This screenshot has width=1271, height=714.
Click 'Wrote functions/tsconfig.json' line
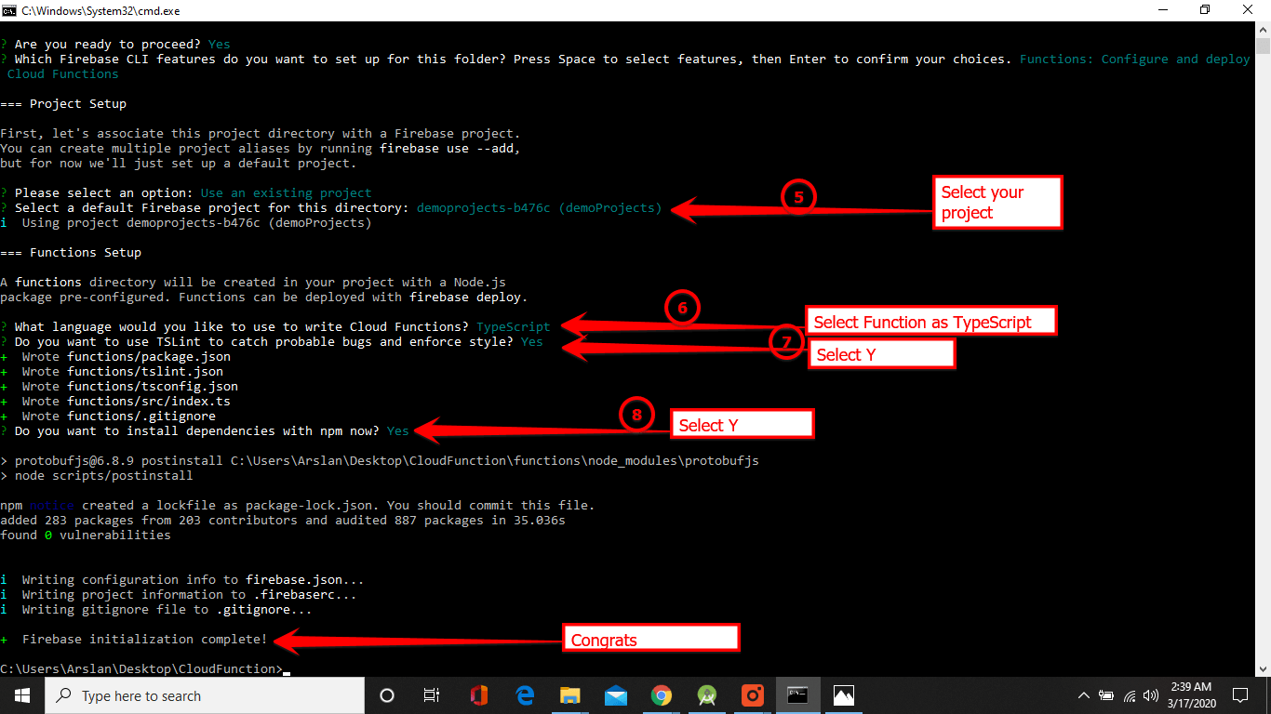tap(119, 386)
